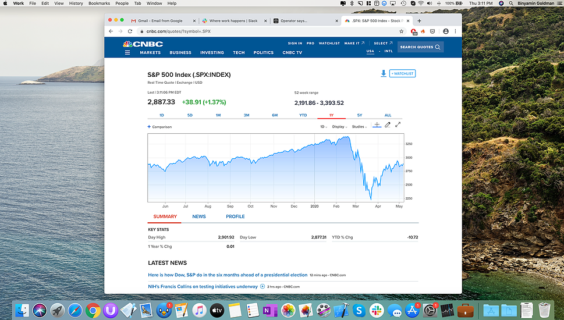Screen dimensions: 564x320
Task: Add the Comparison overlay to chart
Action: [160, 127]
